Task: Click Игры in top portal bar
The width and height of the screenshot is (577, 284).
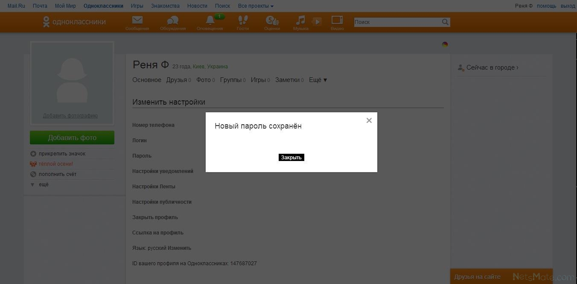Action: coord(137,6)
